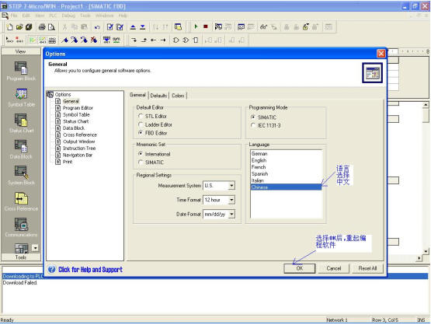Click the Reset All button
This screenshot has width=431, height=325.
tap(367, 268)
